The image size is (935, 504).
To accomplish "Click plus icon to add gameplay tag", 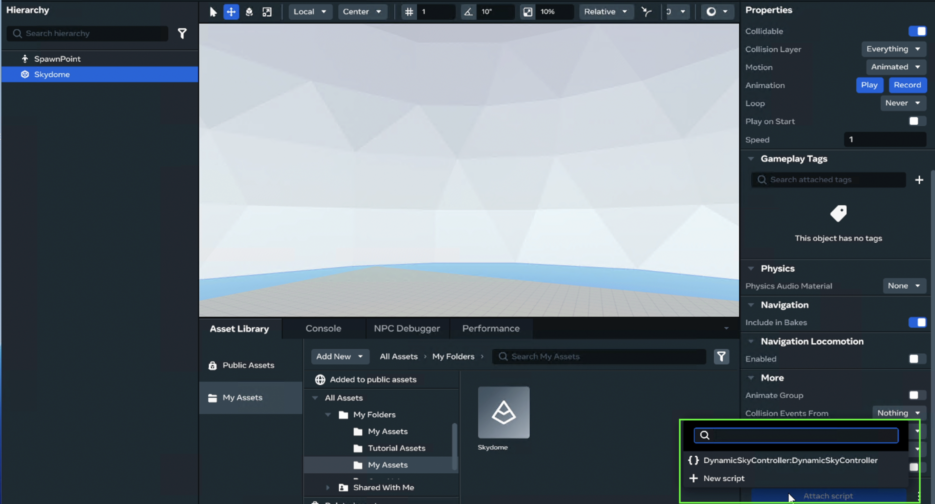I will pos(919,180).
